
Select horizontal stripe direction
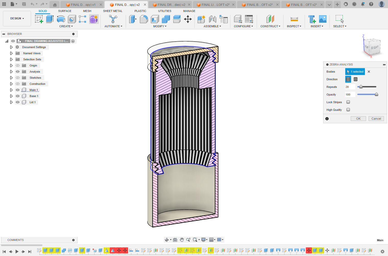tap(356, 79)
